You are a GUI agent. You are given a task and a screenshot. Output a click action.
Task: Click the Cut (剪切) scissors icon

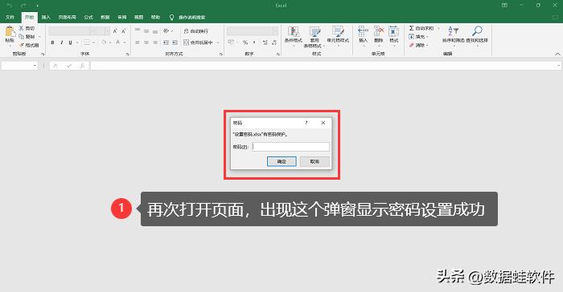pos(22,28)
